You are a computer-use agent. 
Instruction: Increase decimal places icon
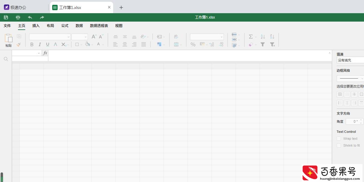click(x=221, y=44)
